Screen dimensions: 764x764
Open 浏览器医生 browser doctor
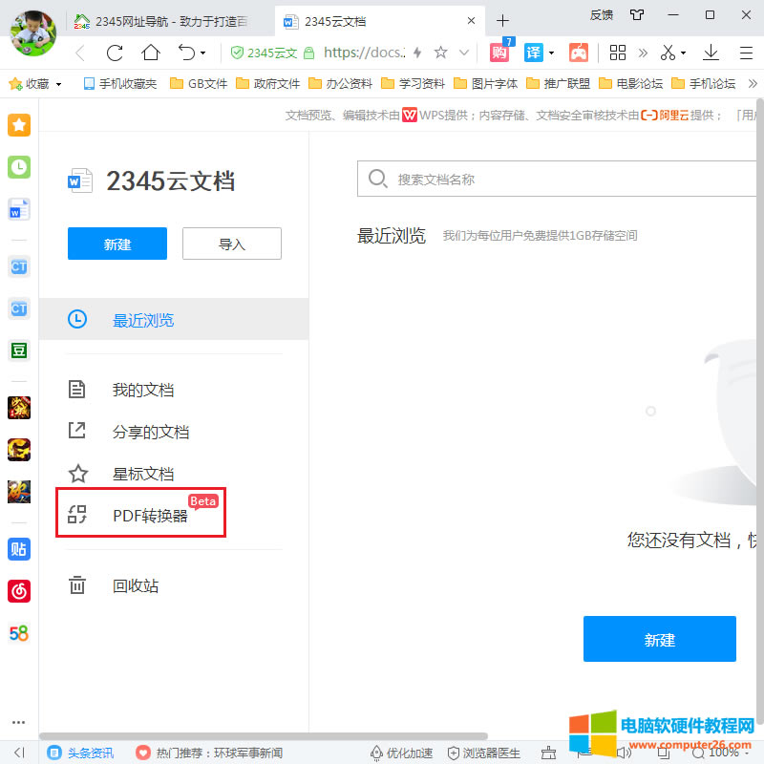(489, 753)
